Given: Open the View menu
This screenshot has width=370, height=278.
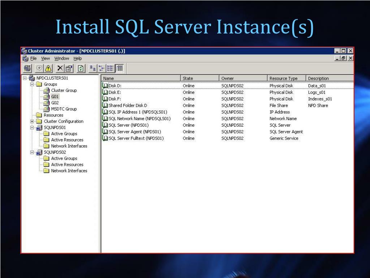Looking at the screenshot, I should tap(45, 58).
